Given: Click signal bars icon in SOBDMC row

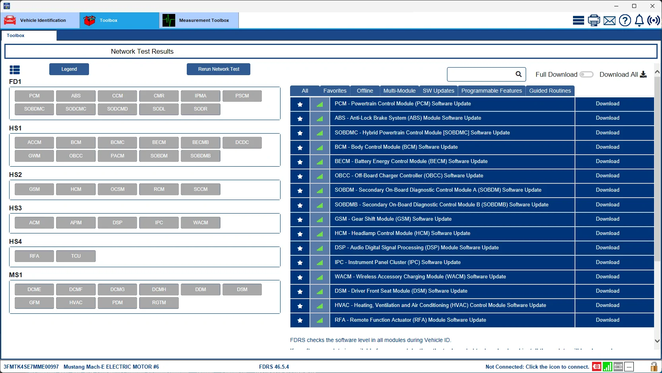Looking at the screenshot, I should (x=319, y=133).
